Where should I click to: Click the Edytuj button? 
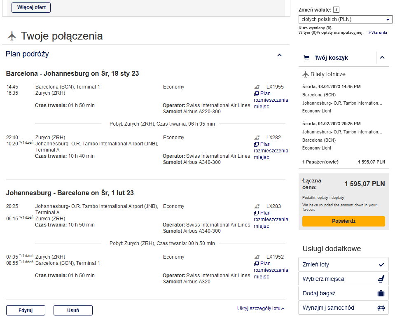(x=26, y=310)
